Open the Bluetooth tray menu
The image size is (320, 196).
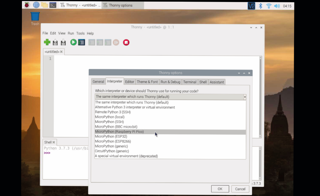click(x=260, y=6)
